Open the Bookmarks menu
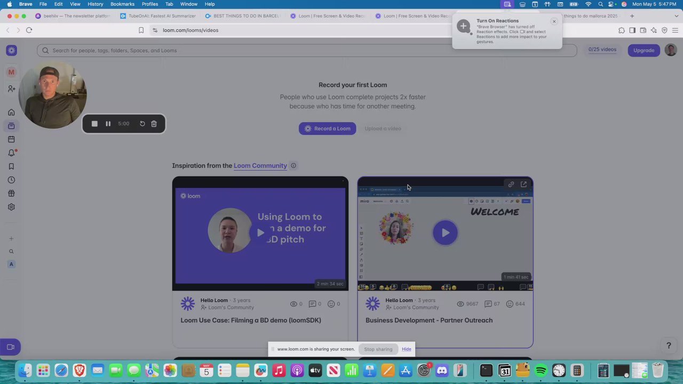 tap(122, 4)
